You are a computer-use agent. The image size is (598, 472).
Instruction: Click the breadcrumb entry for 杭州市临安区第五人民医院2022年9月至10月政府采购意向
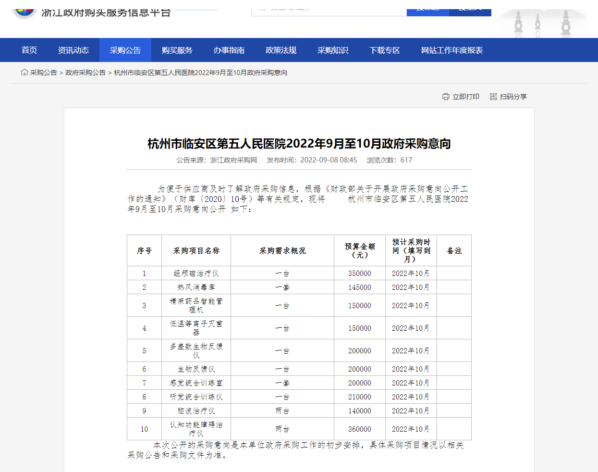tap(201, 73)
